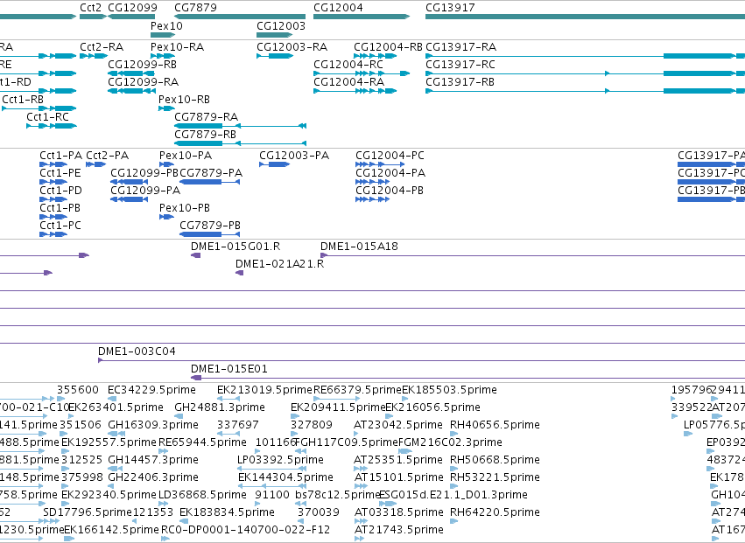The width and height of the screenshot is (745, 543).
Task: Click the RH64220.5prime EST label
Action: coord(495,513)
